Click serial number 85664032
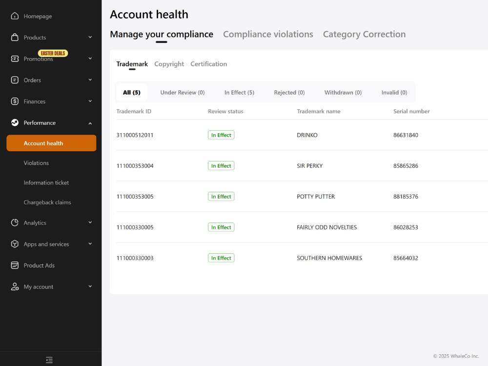Viewport: 488px width, 366px height. coord(406,258)
